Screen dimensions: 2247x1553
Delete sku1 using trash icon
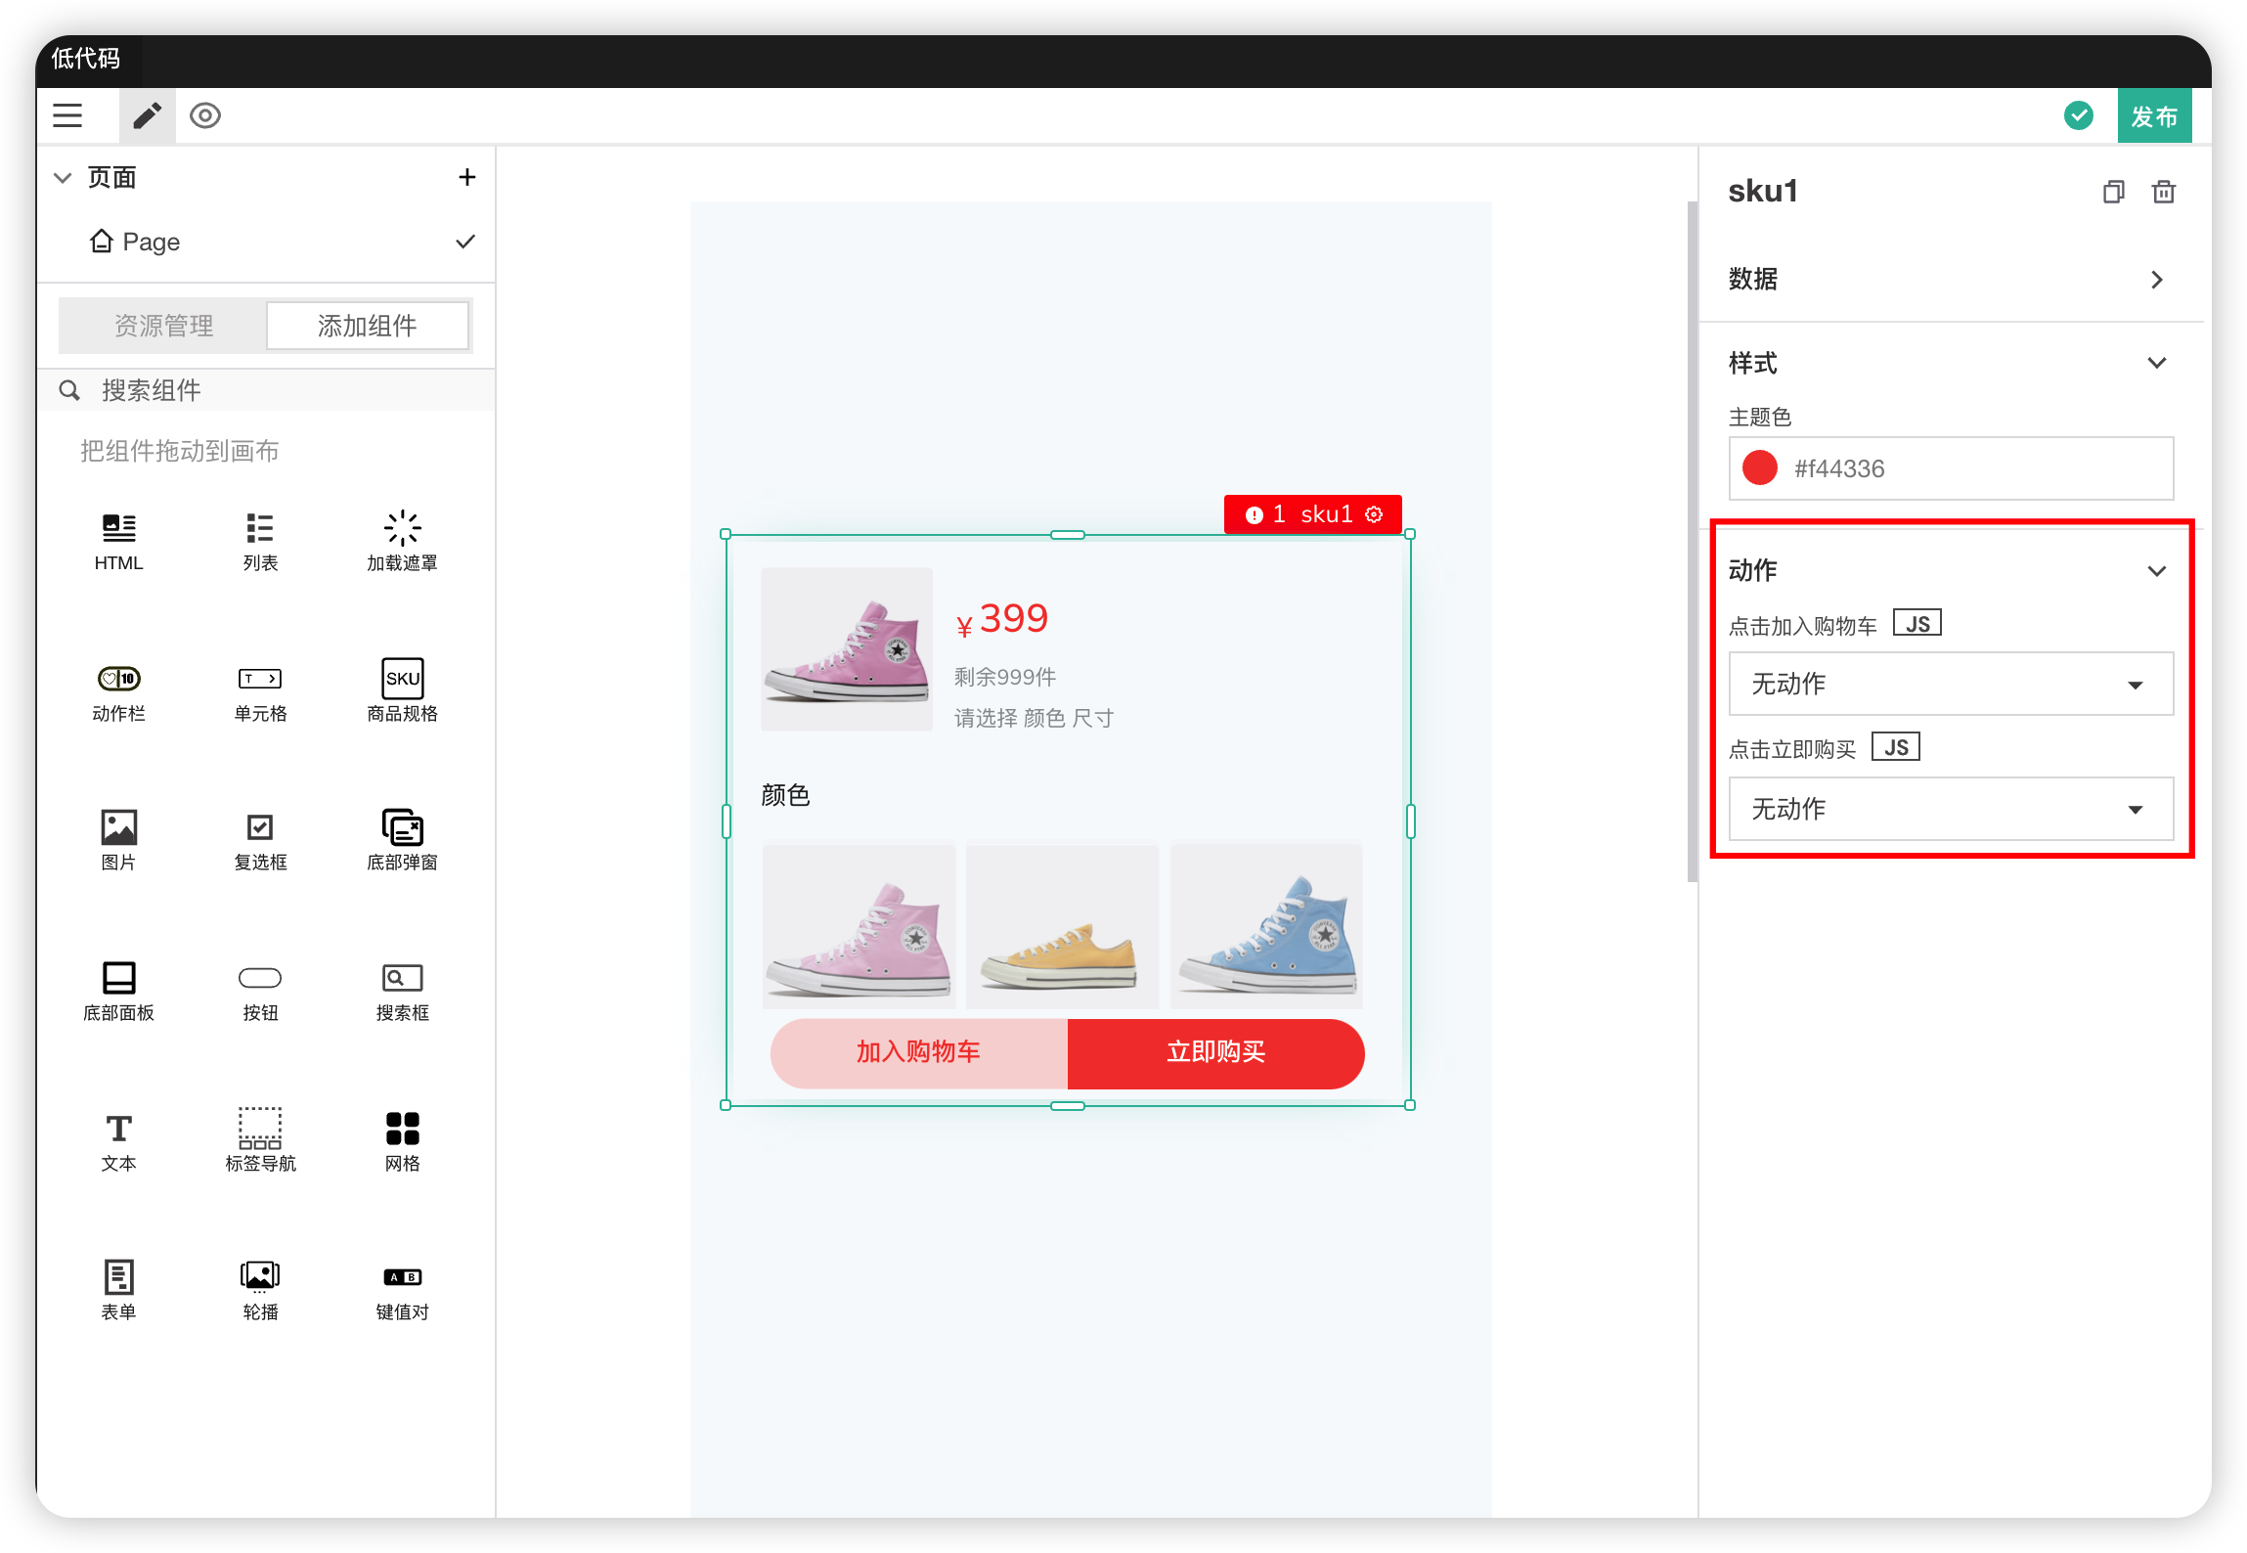click(2164, 192)
